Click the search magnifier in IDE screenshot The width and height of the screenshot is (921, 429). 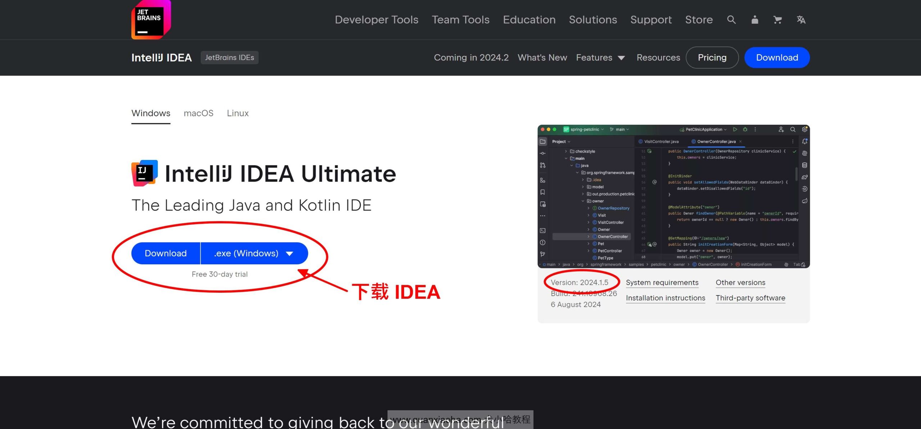click(x=793, y=129)
